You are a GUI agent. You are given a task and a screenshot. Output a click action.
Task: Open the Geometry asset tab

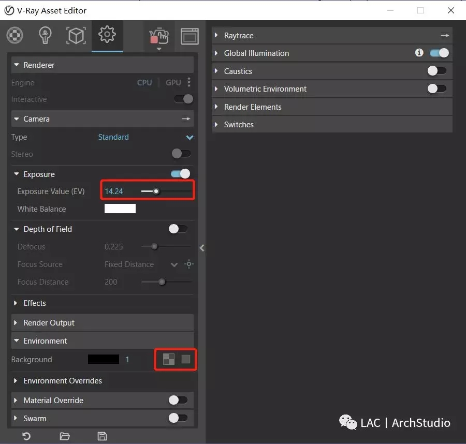click(x=76, y=36)
